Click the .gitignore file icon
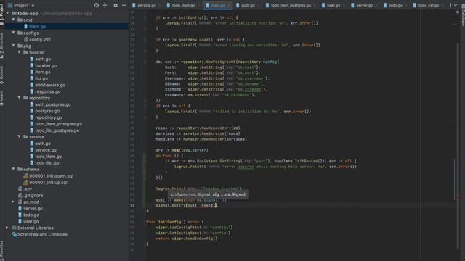The width and height of the screenshot is (465, 261). [x=20, y=195]
